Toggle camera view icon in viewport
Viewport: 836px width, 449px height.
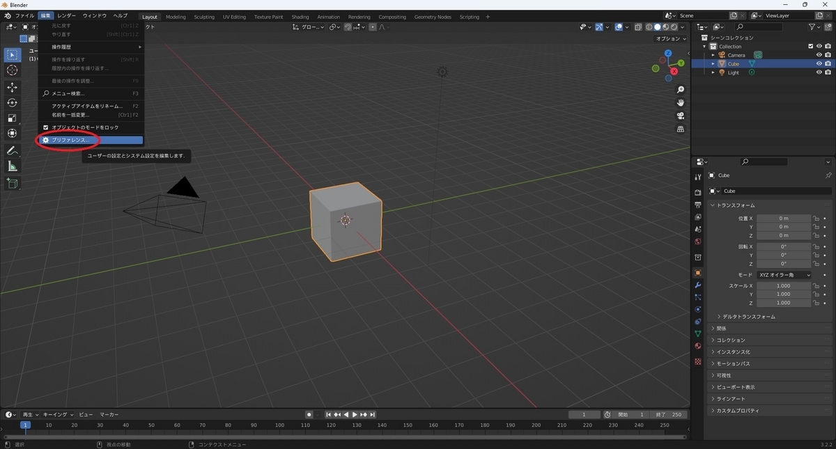(x=681, y=116)
